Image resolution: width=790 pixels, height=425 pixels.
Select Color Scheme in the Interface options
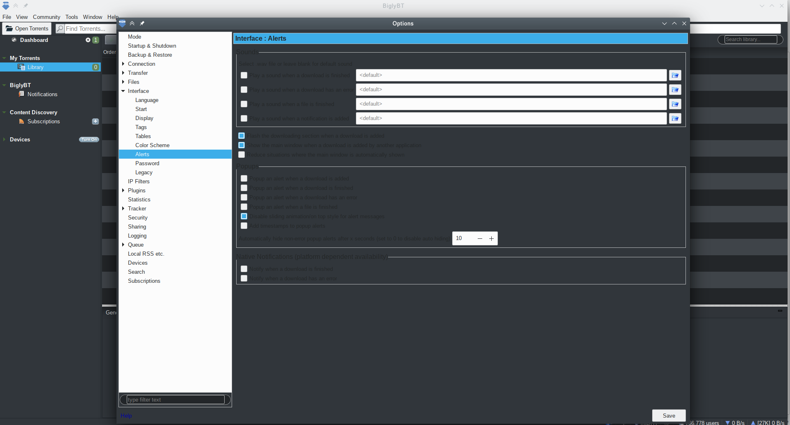click(152, 145)
